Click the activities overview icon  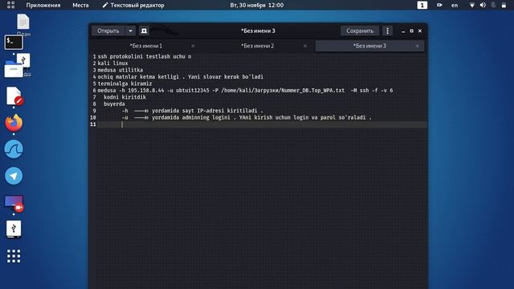(x=10, y=5)
